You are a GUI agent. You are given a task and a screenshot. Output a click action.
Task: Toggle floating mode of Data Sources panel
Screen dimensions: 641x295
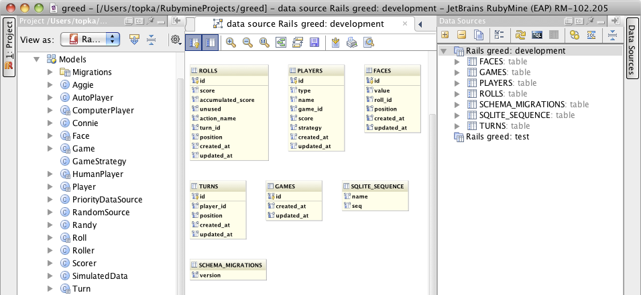pos(568,21)
